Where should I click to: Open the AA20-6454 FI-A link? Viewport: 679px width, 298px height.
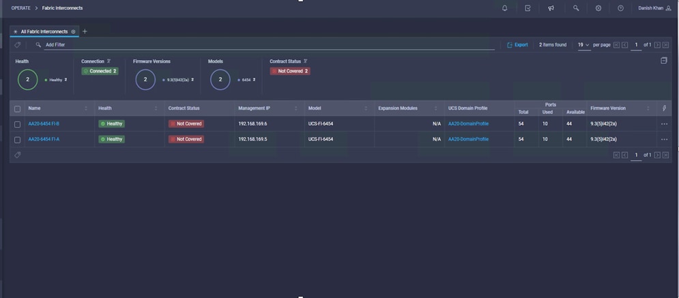click(x=44, y=139)
